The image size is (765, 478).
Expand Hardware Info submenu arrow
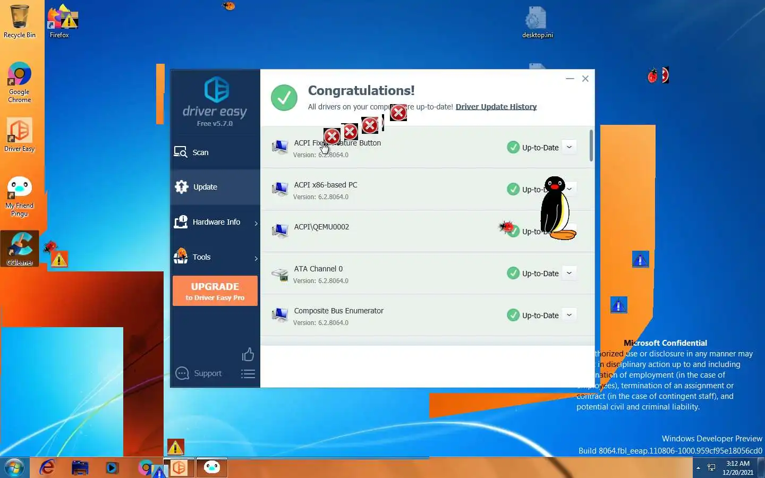(256, 223)
